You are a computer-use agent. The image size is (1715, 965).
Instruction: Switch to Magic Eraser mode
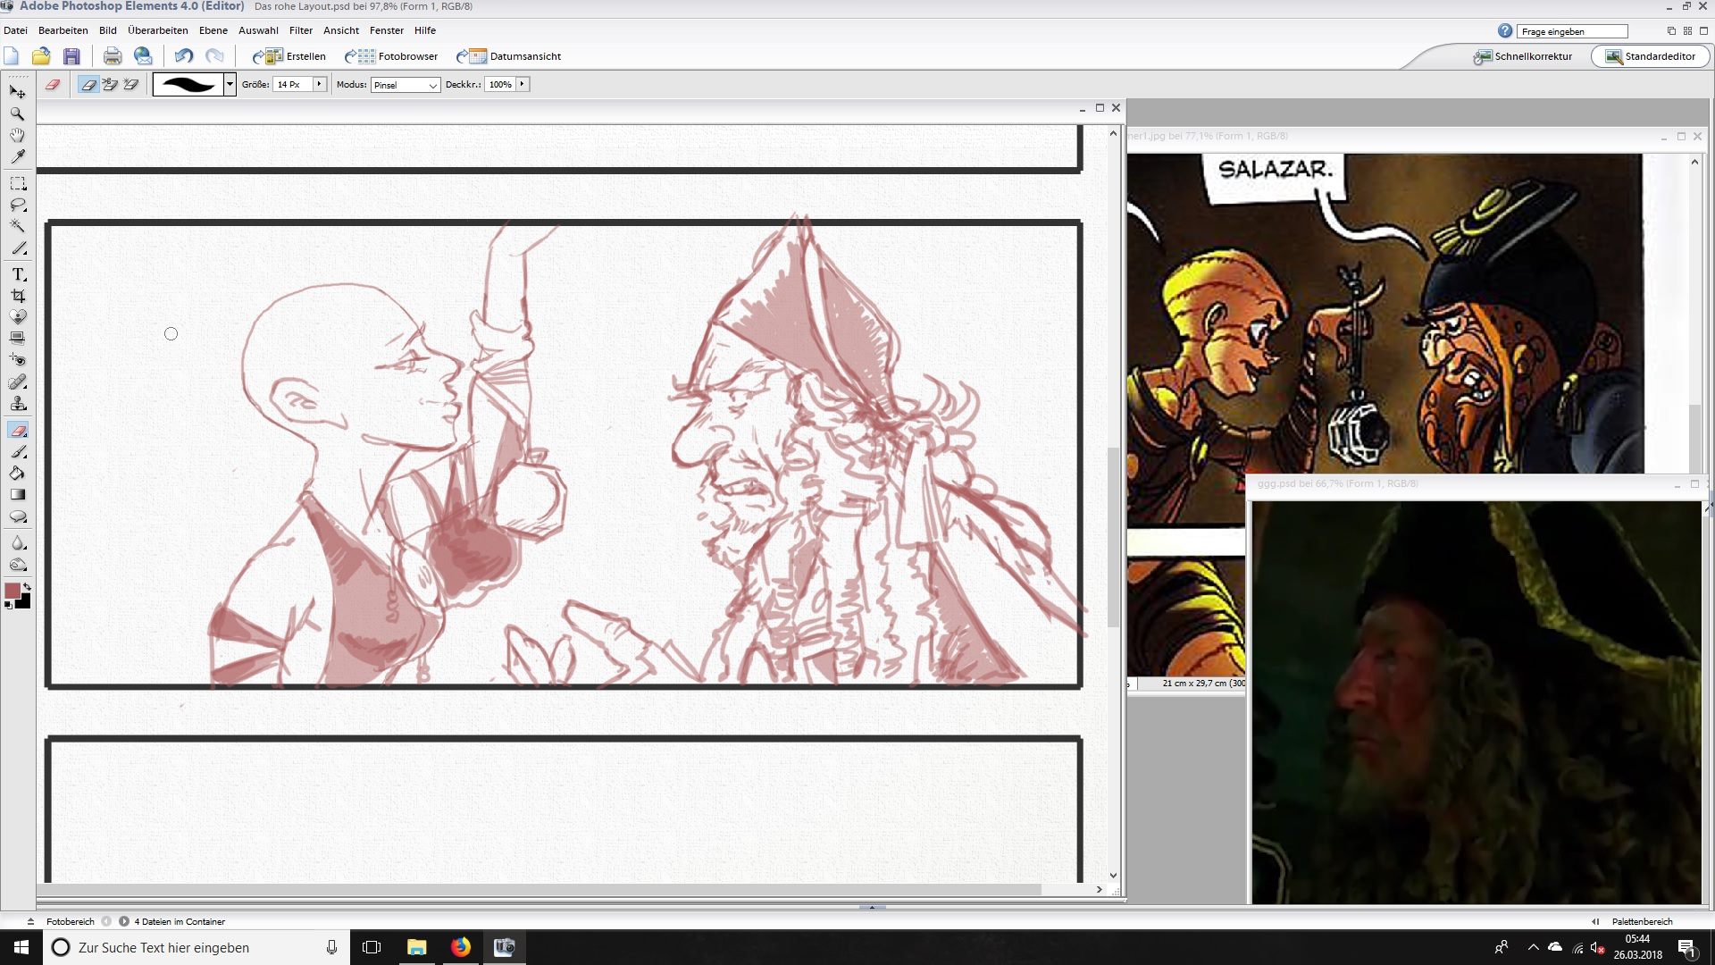click(x=131, y=84)
